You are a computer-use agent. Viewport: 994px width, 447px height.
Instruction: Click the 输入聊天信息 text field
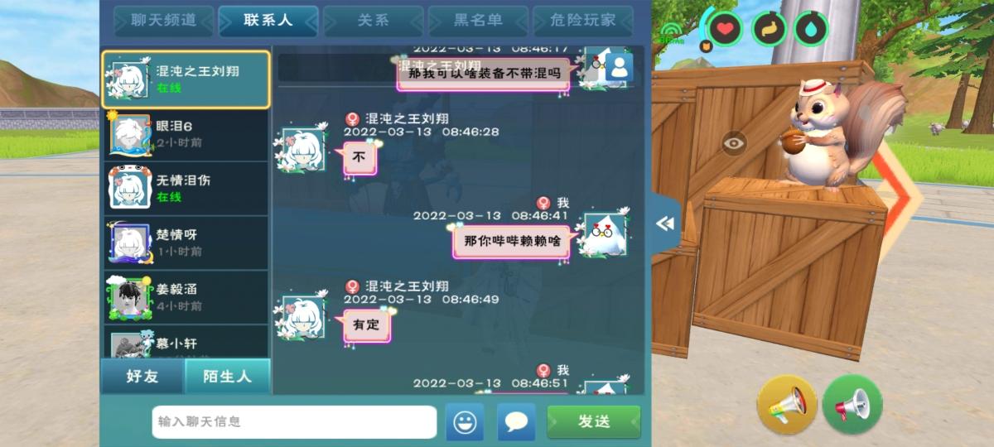pos(294,422)
